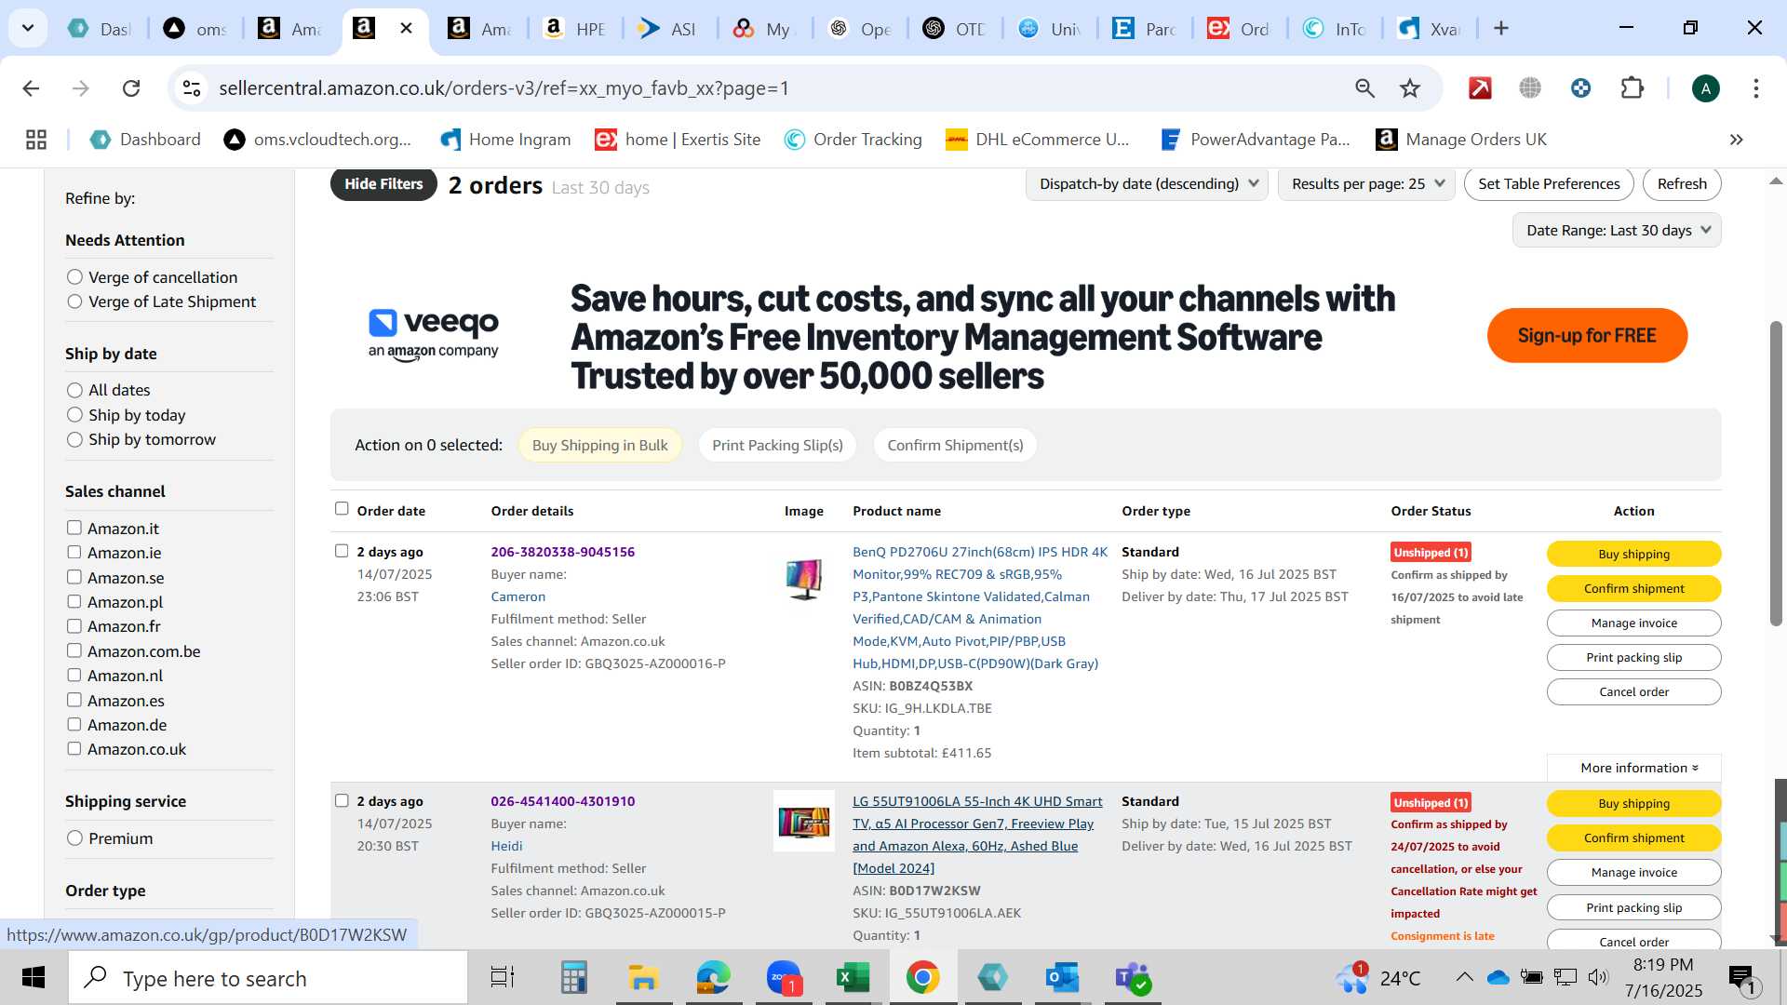Open the bookmarks apps grid icon
This screenshot has width=1787, height=1005.
36,140
